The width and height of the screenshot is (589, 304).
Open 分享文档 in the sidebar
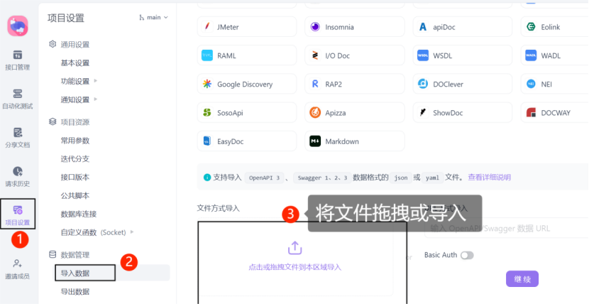17,138
